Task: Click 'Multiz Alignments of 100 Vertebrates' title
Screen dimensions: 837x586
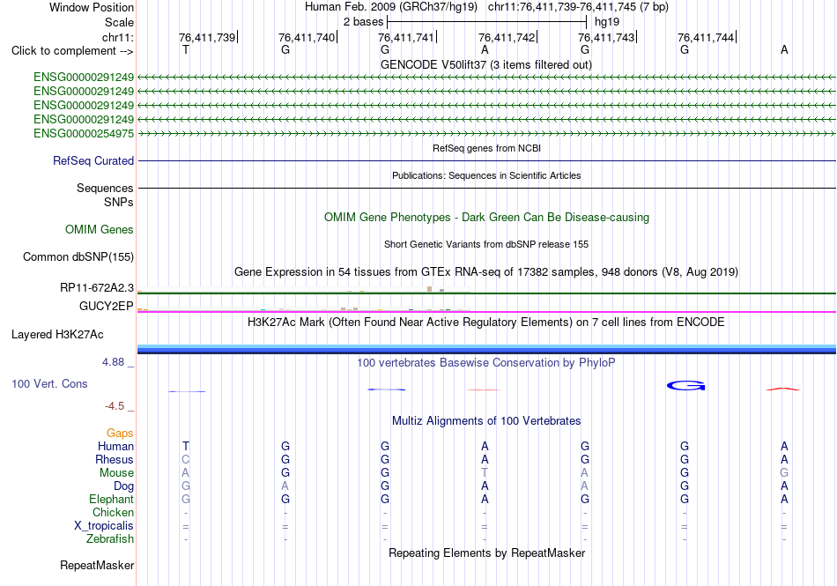Action: [x=486, y=420]
